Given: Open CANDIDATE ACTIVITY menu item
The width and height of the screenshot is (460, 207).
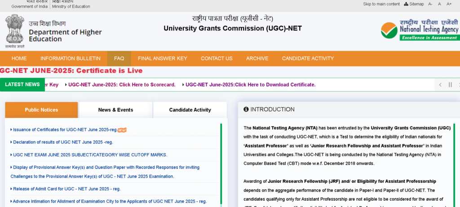Looking at the screenshot, I should pos(308,59).
